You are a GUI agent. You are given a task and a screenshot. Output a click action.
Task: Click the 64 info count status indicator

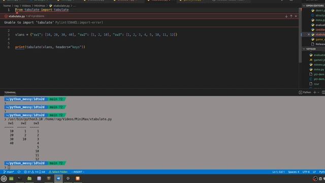click(42, 172)
